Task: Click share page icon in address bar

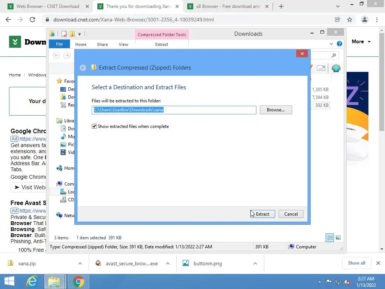Action: point(338,20)
